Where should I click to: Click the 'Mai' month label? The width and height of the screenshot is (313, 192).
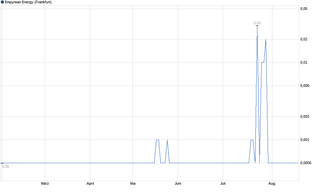click(x=133, y=183)
